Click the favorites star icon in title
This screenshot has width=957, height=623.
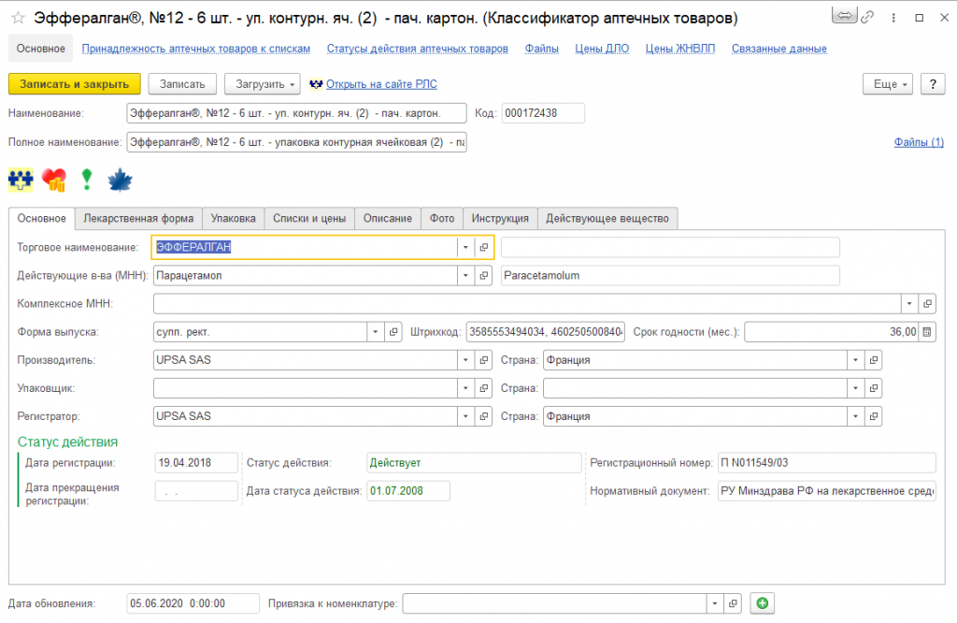(18, 19)
